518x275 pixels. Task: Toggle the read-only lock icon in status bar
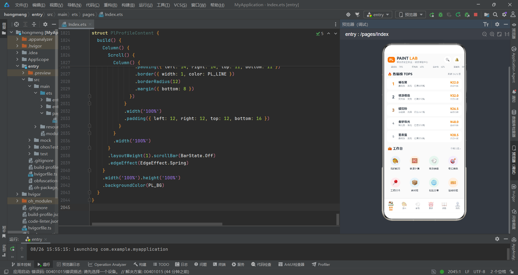click(x=512, y=272)
